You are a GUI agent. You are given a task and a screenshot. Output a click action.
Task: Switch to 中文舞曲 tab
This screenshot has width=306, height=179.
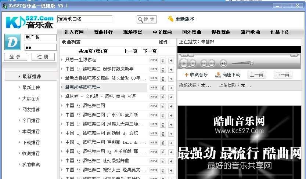click(x=162, y=32)
